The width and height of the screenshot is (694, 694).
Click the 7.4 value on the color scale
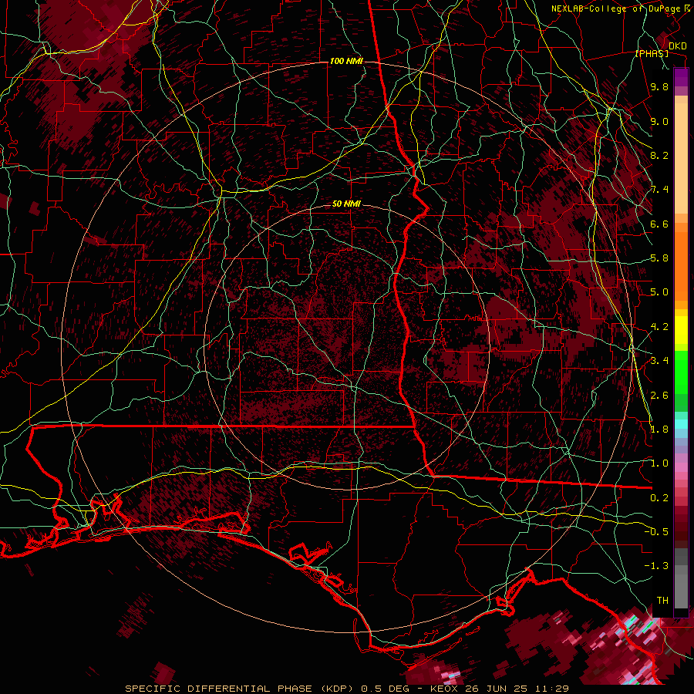(x=659, y=190)
